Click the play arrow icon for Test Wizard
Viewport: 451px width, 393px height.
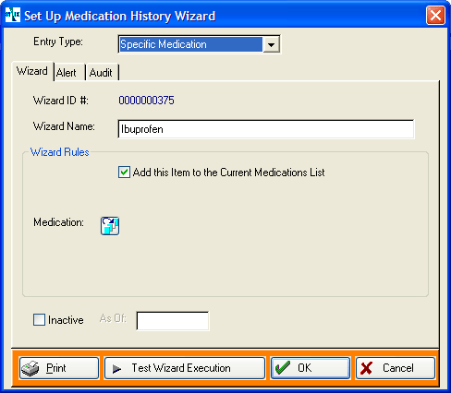point(116,368)
